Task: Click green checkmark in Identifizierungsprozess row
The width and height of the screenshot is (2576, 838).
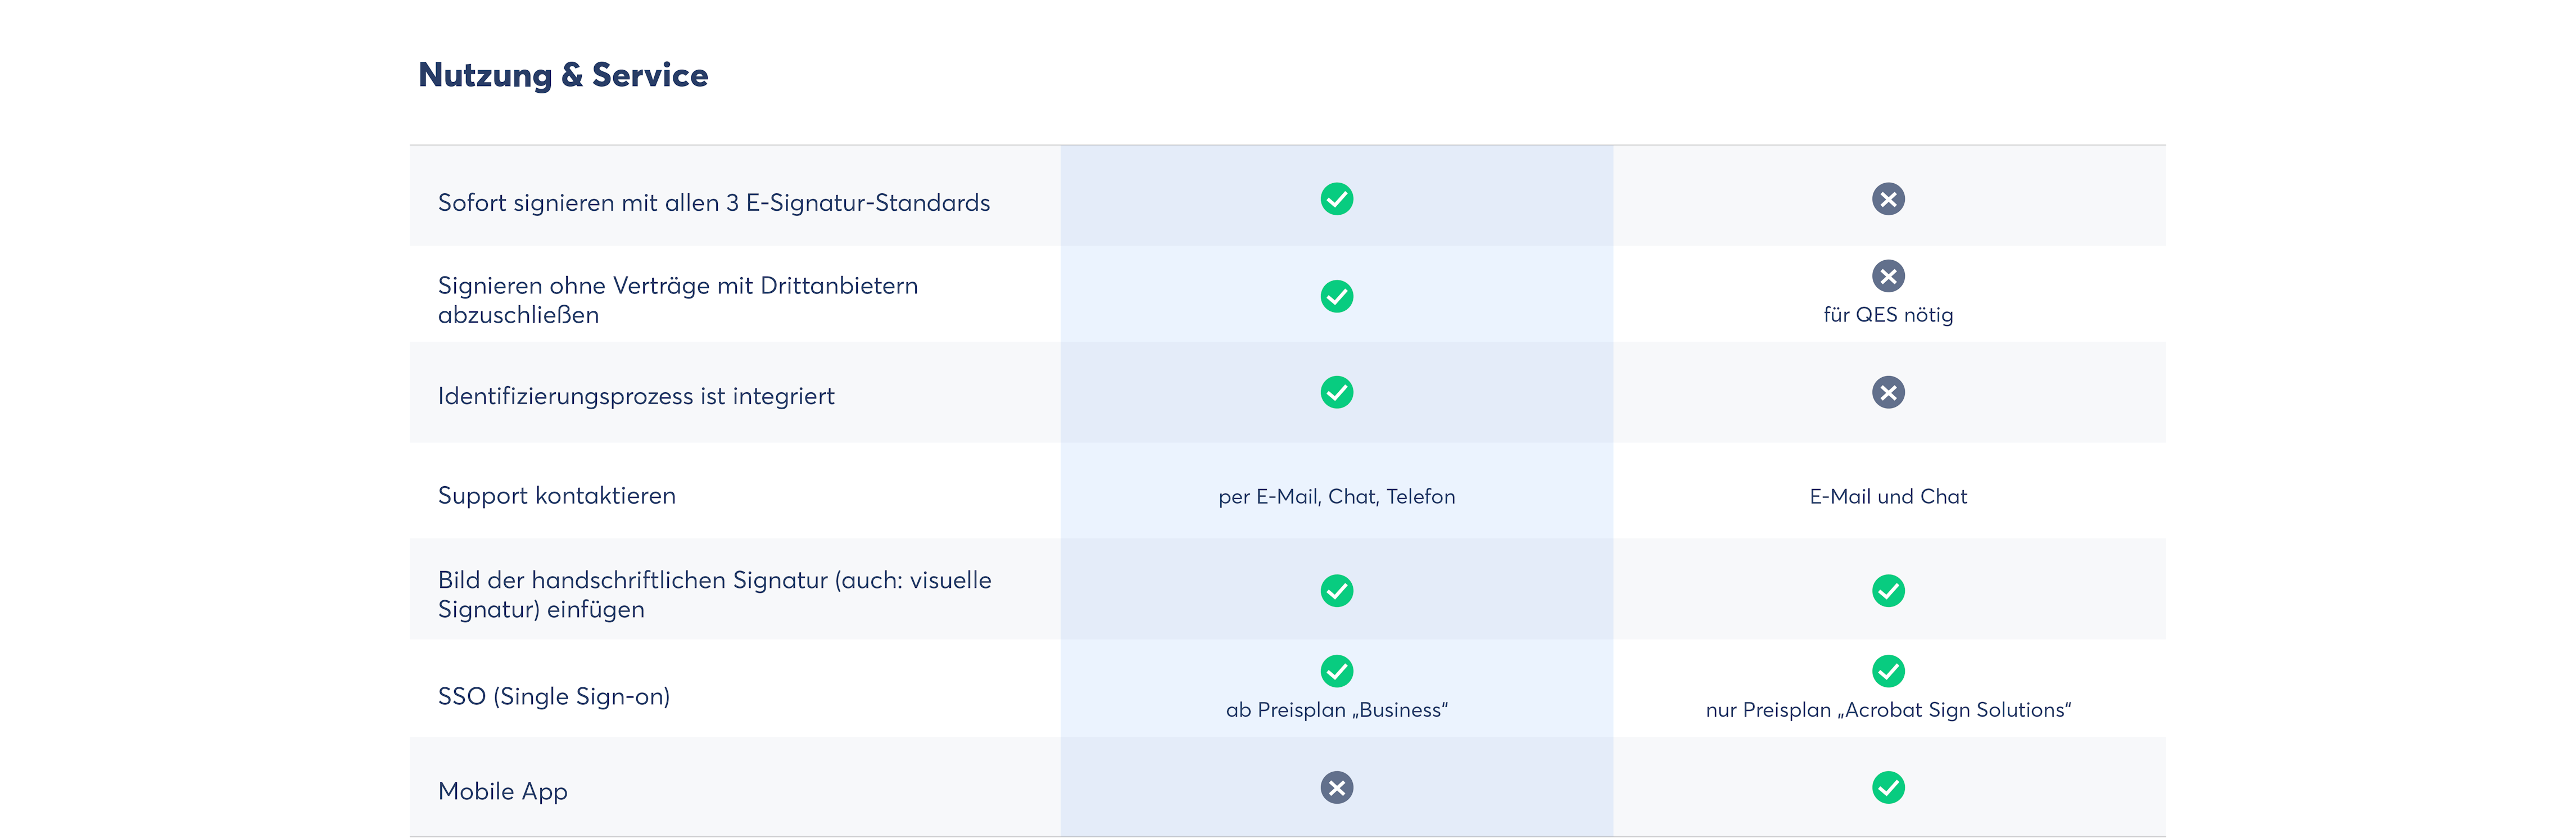Action: coord(1336,392)
